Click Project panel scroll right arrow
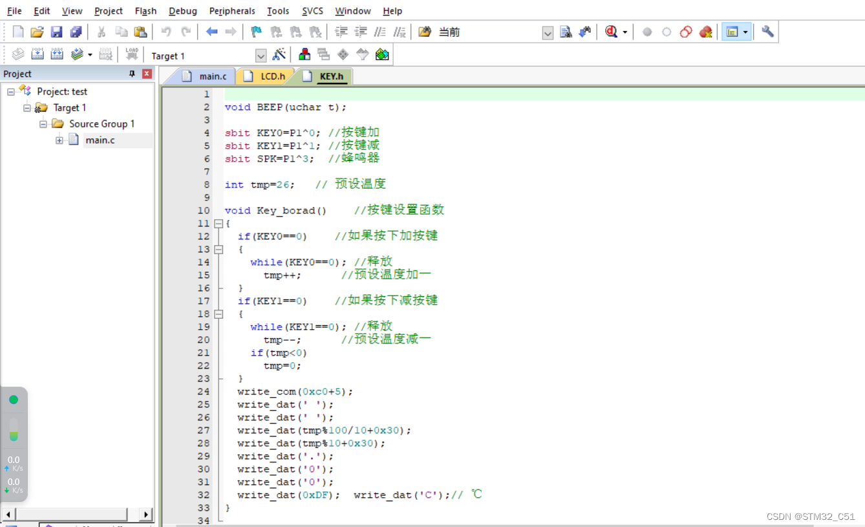Viewport: 865px width, 527px height. click(x=146, y=515)
